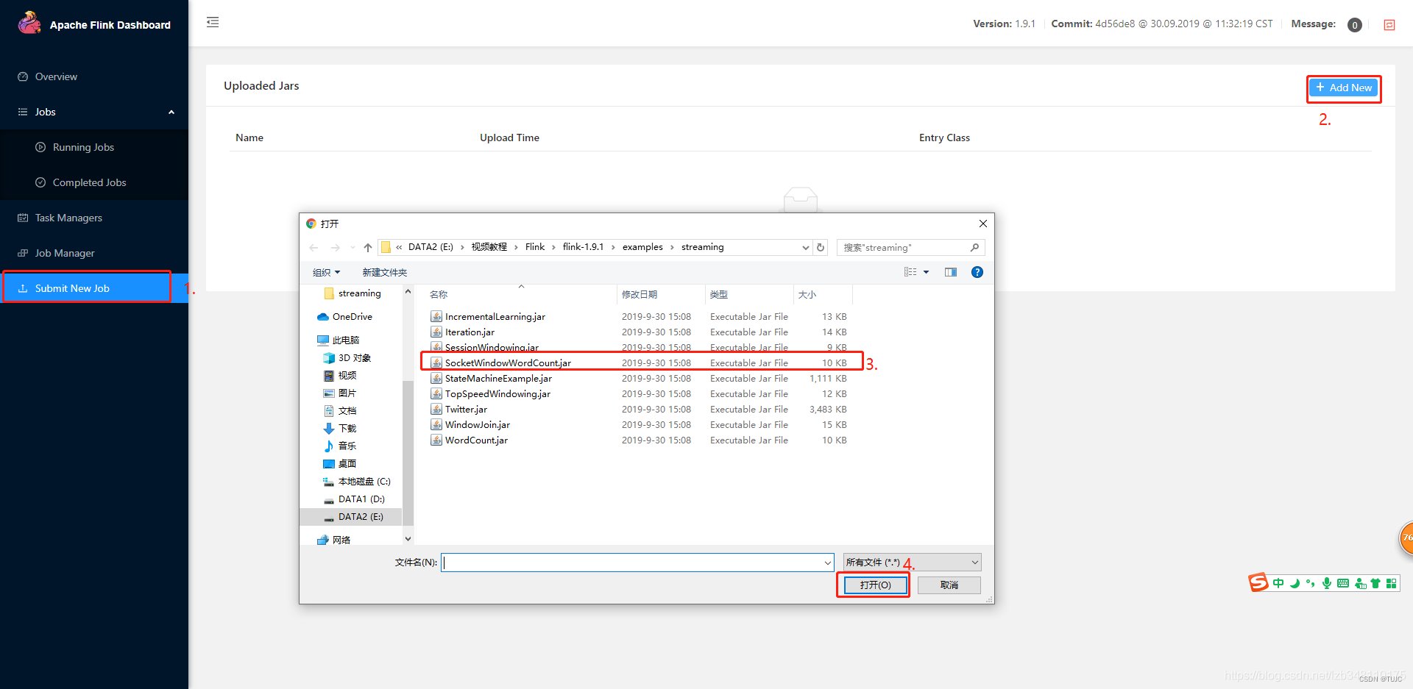
Task: Open the 下载 downloads folder
Action: click(x=339, y=429)
